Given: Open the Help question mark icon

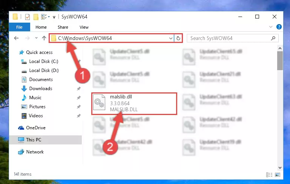Looking at the screenshot, I should click(x=279, y=27).
